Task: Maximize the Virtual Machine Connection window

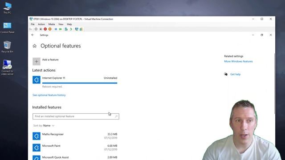Action: [262, 19]
